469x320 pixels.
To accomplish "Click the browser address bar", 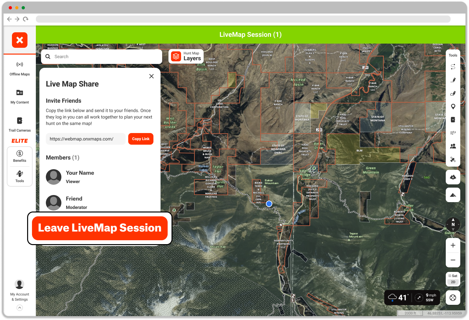I will click(x=243, y=19).
